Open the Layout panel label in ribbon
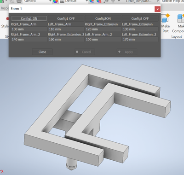Image resolution: width=184 pixels, height=175 pixels. point(177,36)
